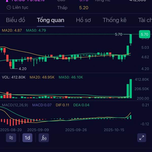Click volume MA50: 46.10K label
Image resolution: width=152 pixels, height=152 pixels.
click(x=71, y=77)
